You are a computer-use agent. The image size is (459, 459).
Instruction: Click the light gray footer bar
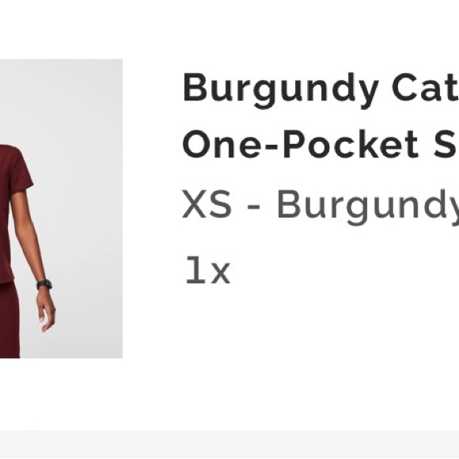(x=229, y=445)
